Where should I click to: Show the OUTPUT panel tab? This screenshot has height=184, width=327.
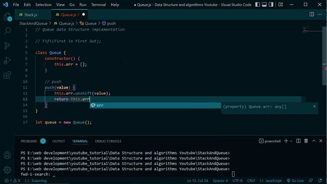tap(58, 141)
